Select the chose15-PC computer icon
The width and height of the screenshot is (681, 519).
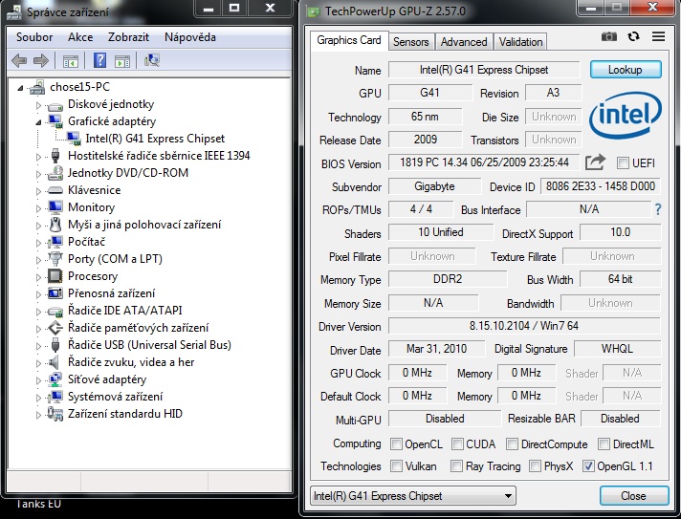point(37,87)
